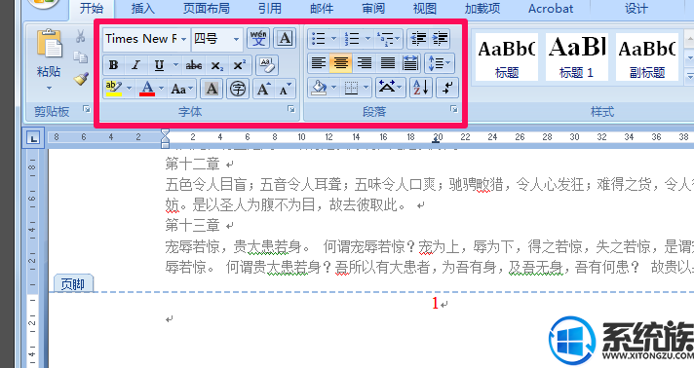Toggle Italic formatting
694x368 pixels.
135,65
